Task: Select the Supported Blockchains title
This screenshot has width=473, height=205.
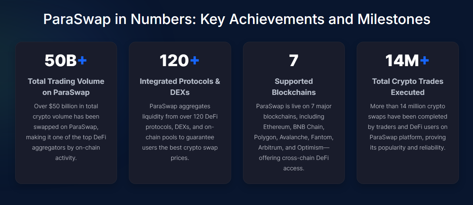Action: 294,86
